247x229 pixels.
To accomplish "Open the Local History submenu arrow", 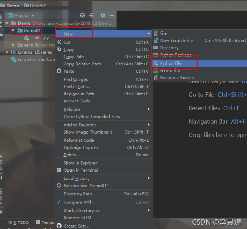I will [x=149, y=178].
